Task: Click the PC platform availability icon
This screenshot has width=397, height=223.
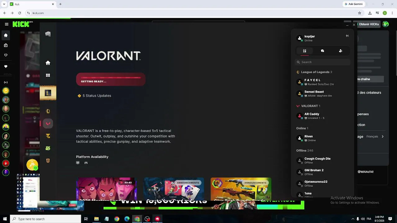Action: 78,163
